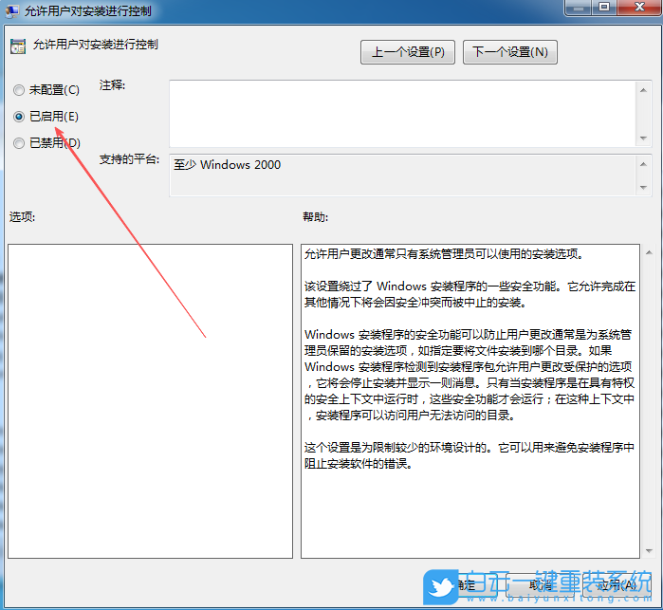Click the 至少 Windows 2000 platform text
This screenshot has width=663, height=610.
(228, 164)
